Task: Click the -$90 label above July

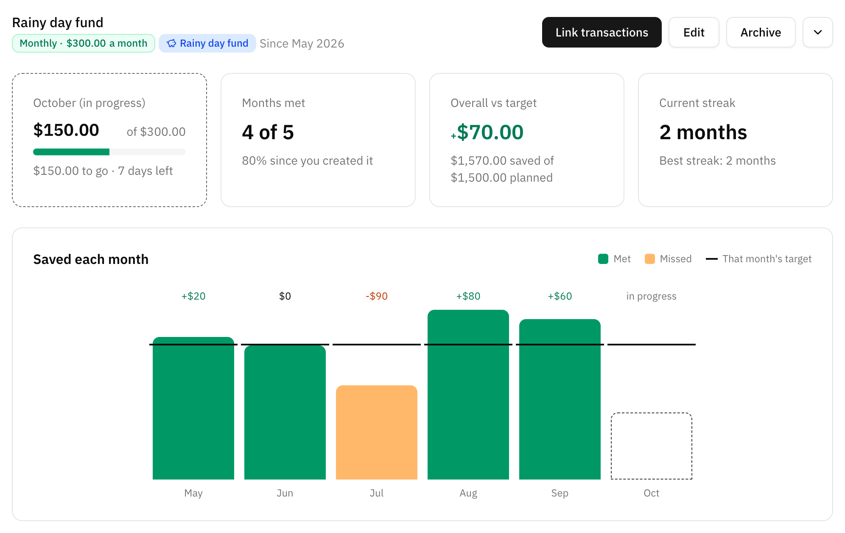Action: click(x=377, y=296)
